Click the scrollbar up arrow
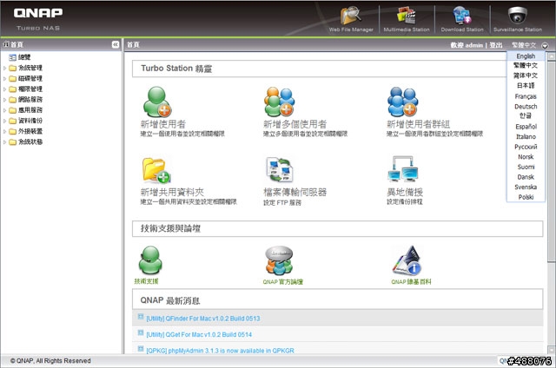The width and height of the screenshot is (556, 368). click(552, 56)
